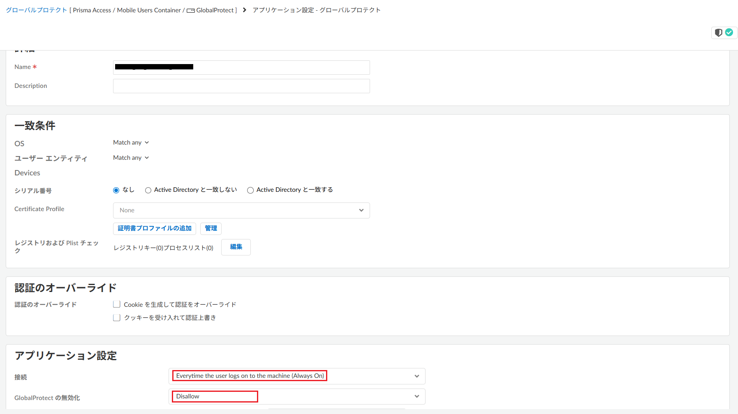This screenshot has height=414, width=738.
Task: Click into the Description text field
Action: click(x=241, y=86)
